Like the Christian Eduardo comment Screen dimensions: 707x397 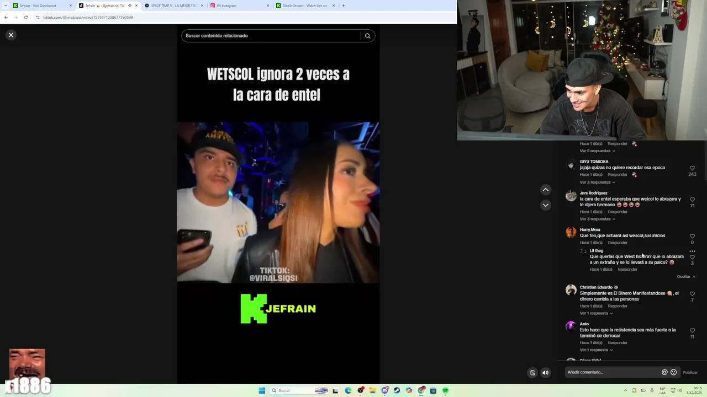tap(692, 294)
